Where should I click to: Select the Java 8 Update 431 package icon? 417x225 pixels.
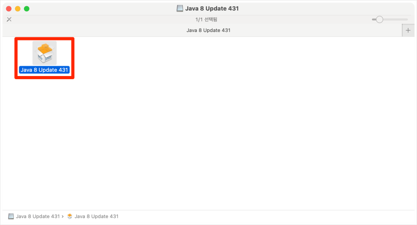45,53
